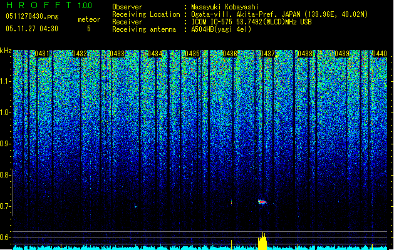
Task: Click the date stamp 05.11.27 04:30
Action: [x=32, y=29]
